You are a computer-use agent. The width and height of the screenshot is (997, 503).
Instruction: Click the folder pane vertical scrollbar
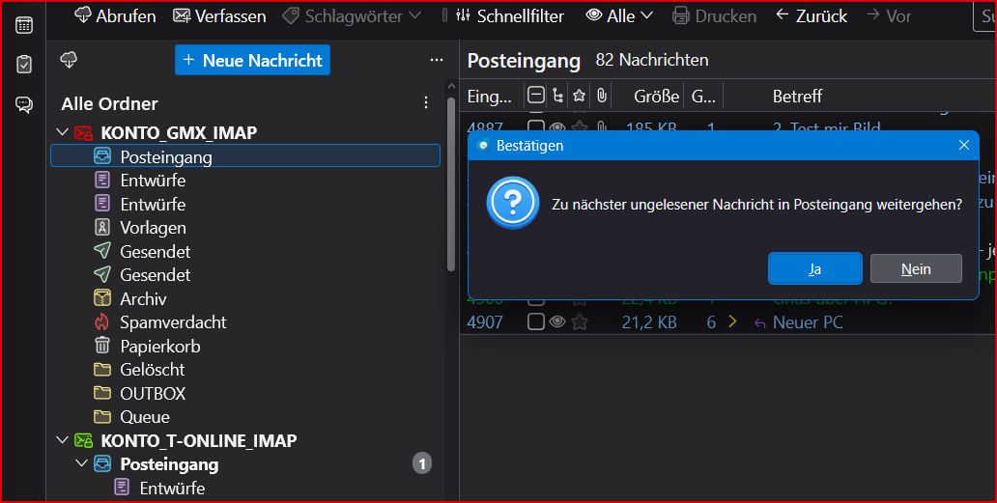click(x=451, y=184)
